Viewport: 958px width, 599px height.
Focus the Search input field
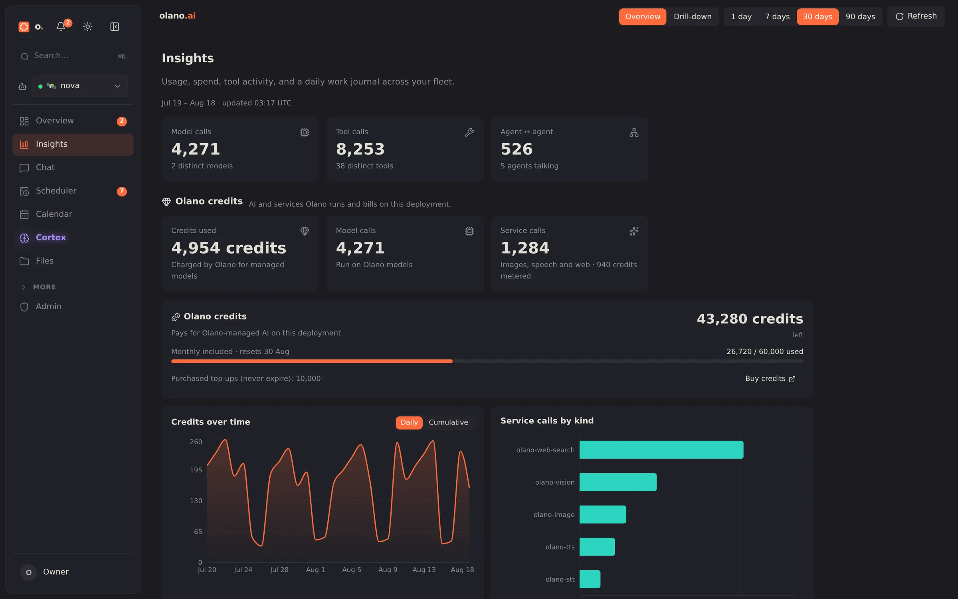click(x=73, y=56)
